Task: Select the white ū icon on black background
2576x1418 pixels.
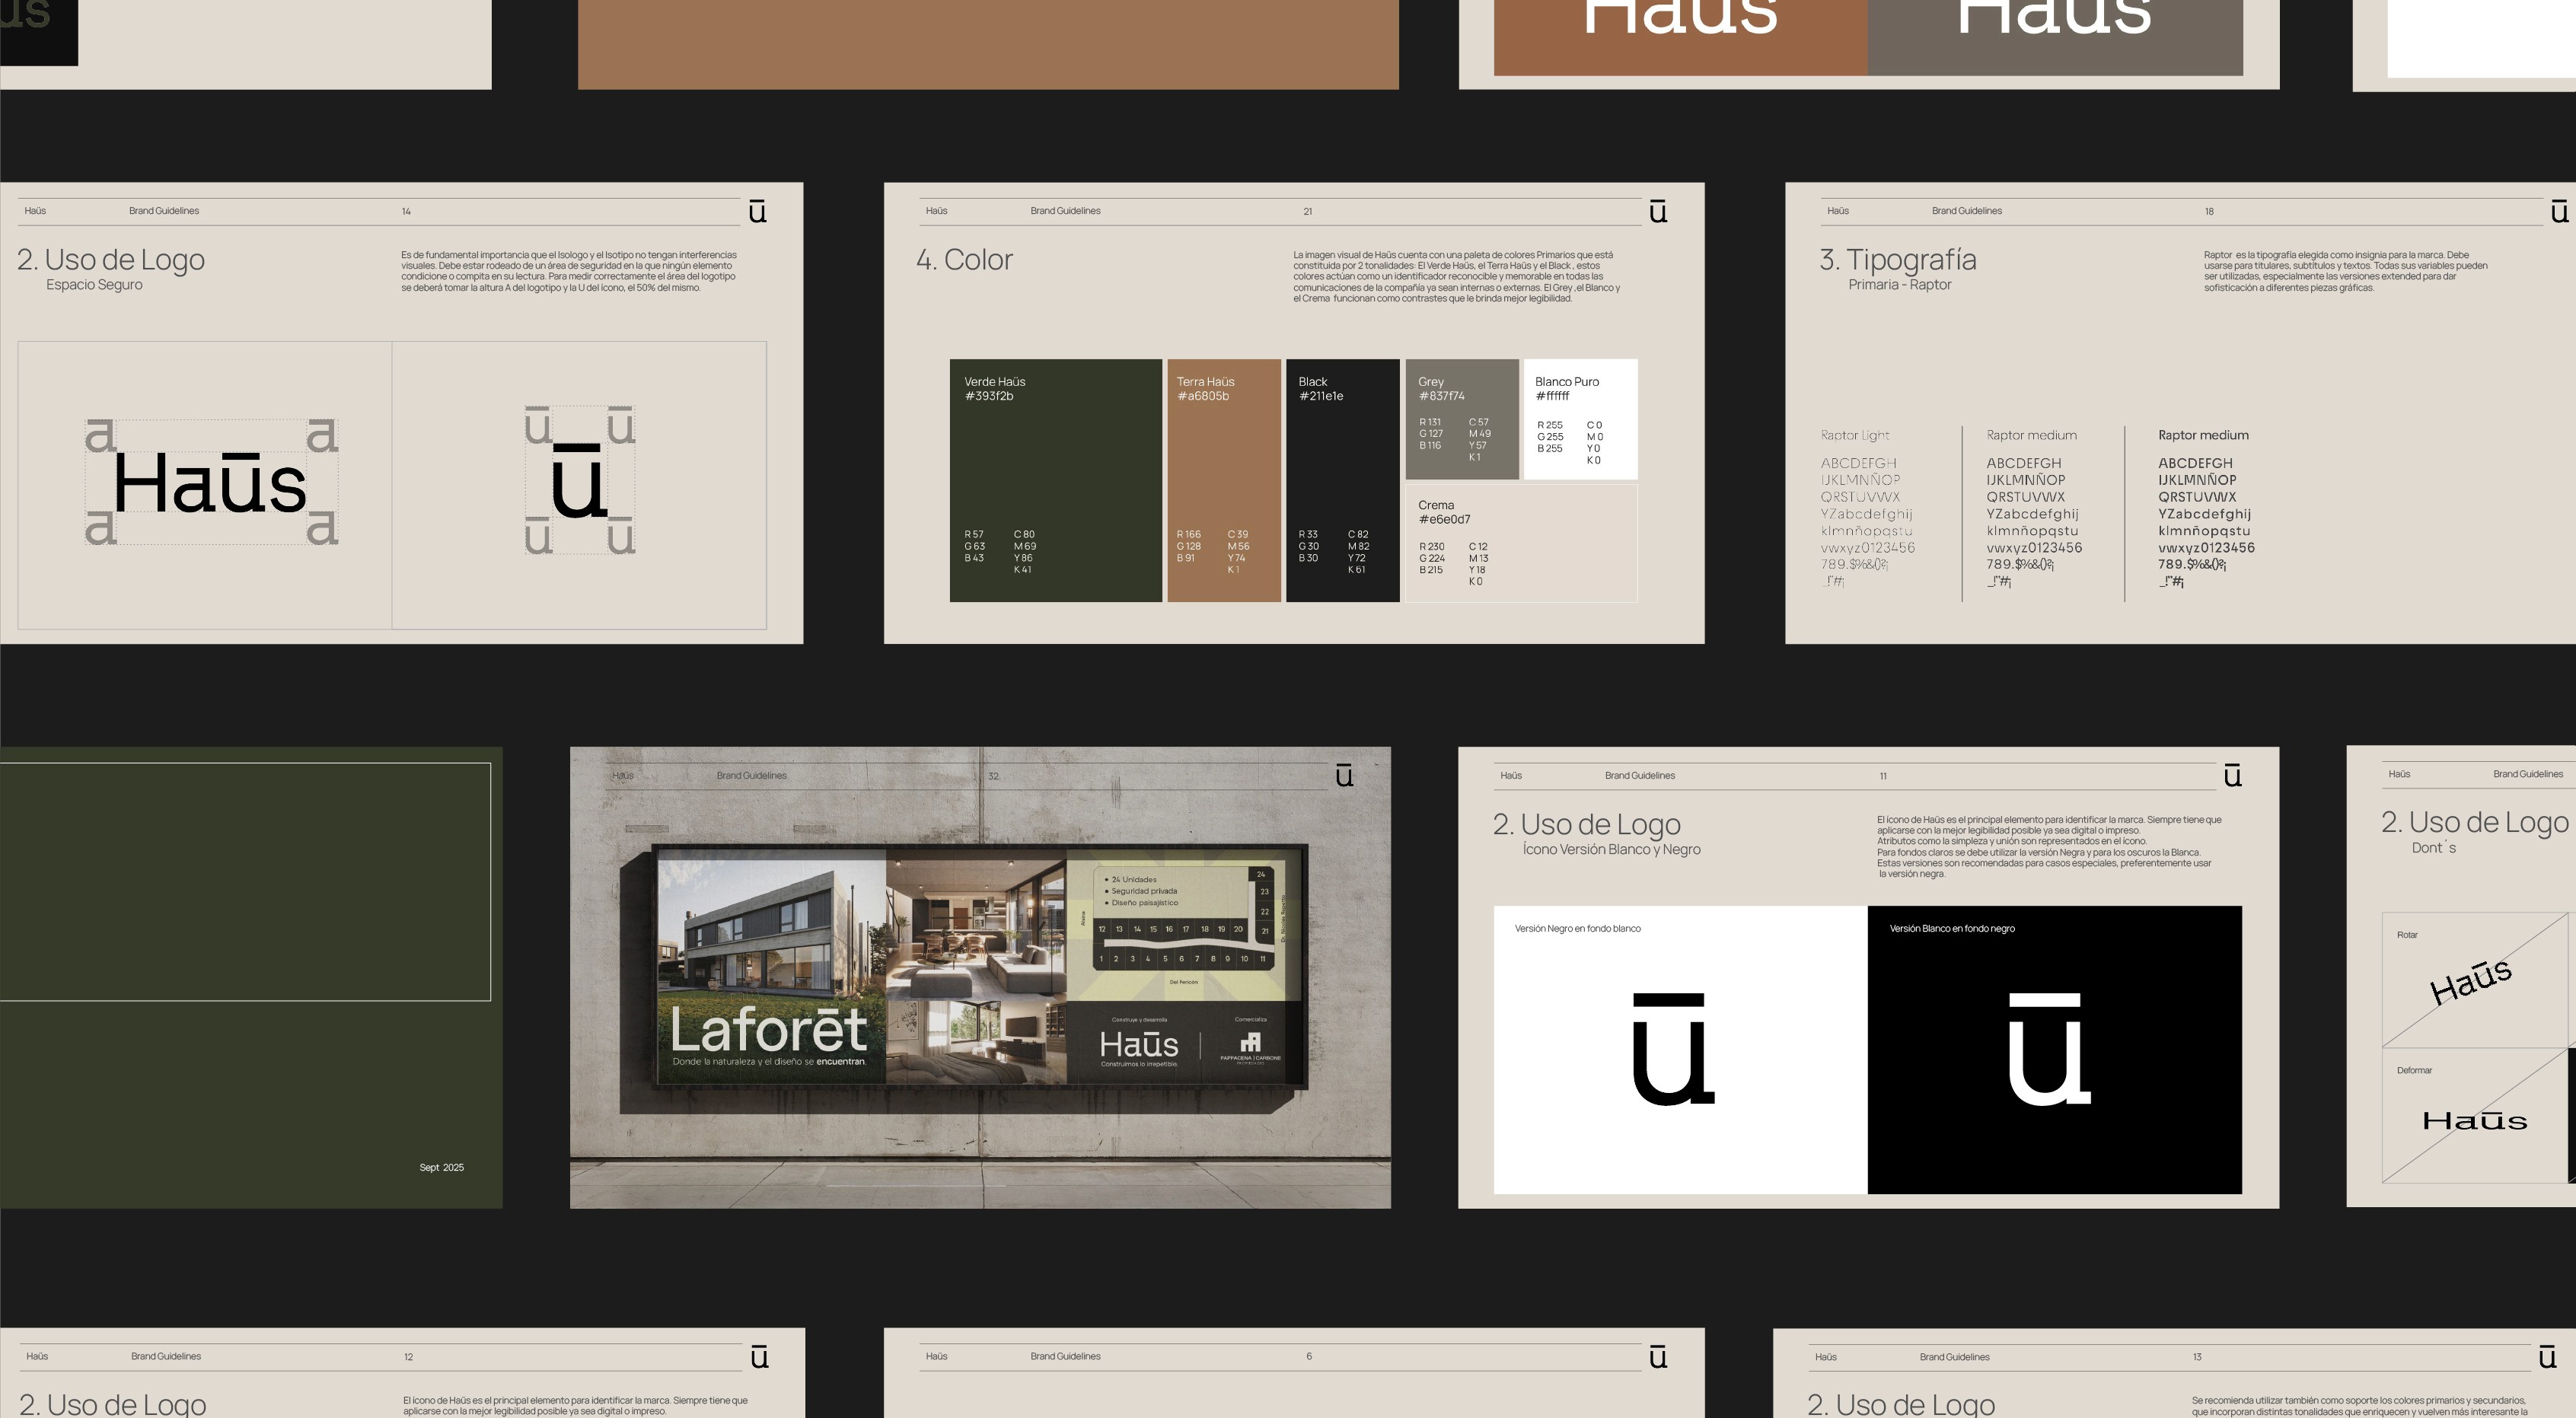Action: click(x=2049, y=1049)
